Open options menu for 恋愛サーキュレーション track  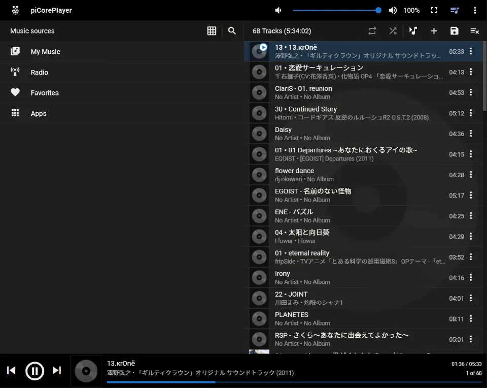click(471, 72)
